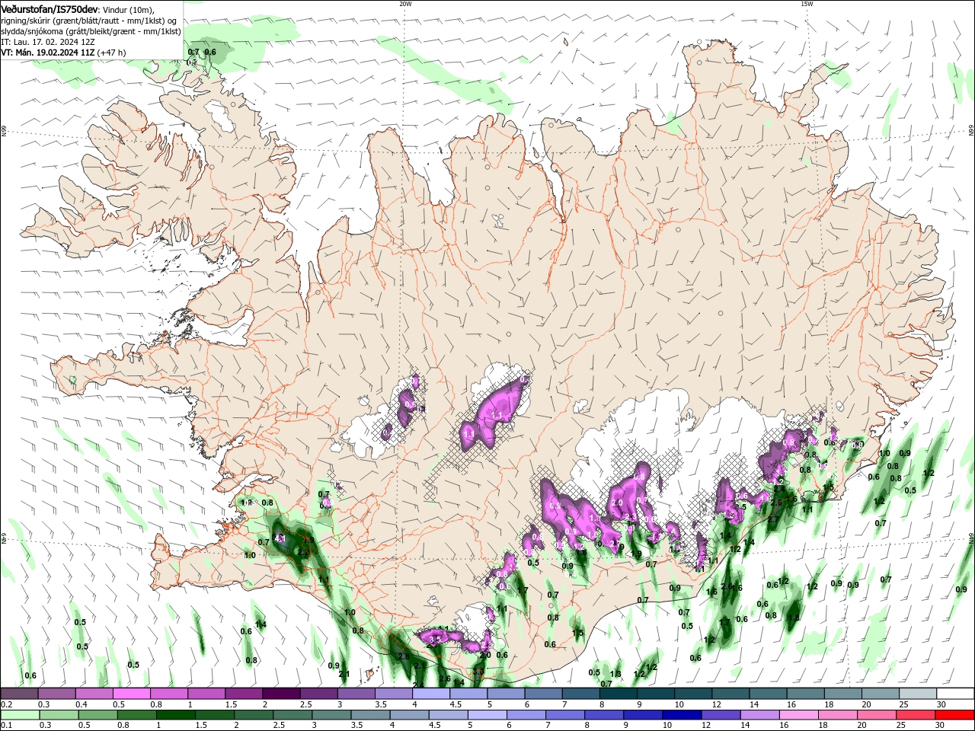Screen dimensions: 975x731
Task: Choose upper snow legend swatch labeled 3
Action: (356, 694)
